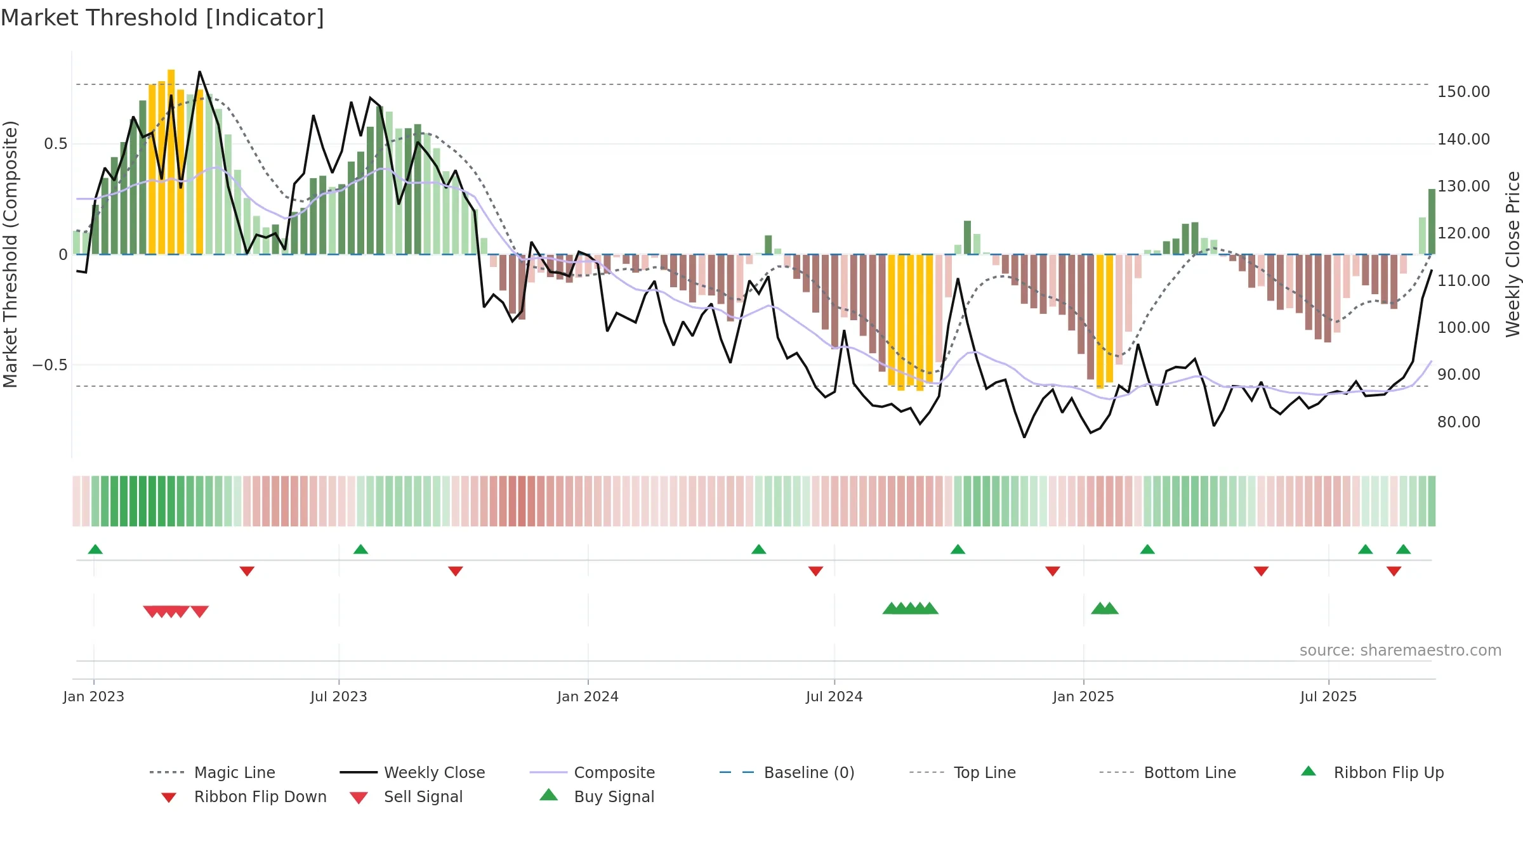Toggle the Ribbon Flip Down legend entry
Screen dimensions: 1523x856
pos(244,796)
